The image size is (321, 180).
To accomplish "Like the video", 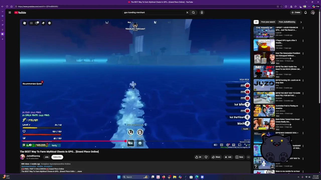I will [x=198, y=157].
